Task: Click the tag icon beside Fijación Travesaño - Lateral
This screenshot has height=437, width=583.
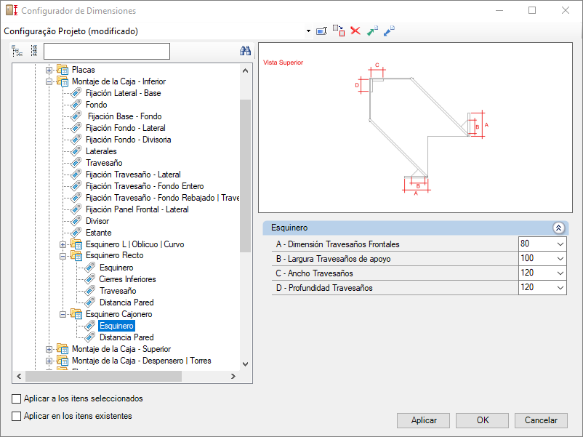Action: 76,175
